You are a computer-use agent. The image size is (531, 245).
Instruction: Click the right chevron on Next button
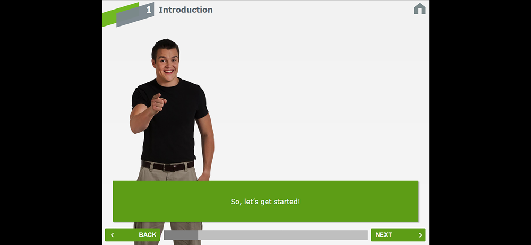[x=420, y=235]
